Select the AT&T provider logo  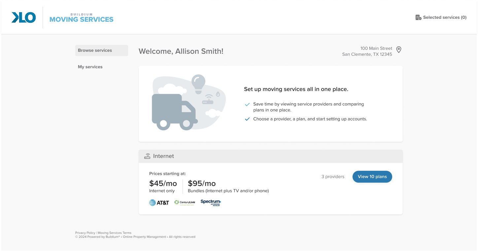point(159,203)
